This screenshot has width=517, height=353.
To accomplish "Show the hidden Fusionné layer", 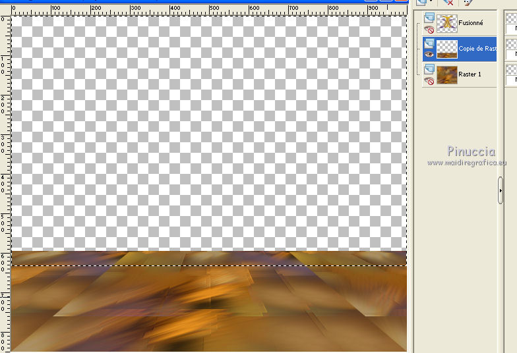I will tap(429, 29).
